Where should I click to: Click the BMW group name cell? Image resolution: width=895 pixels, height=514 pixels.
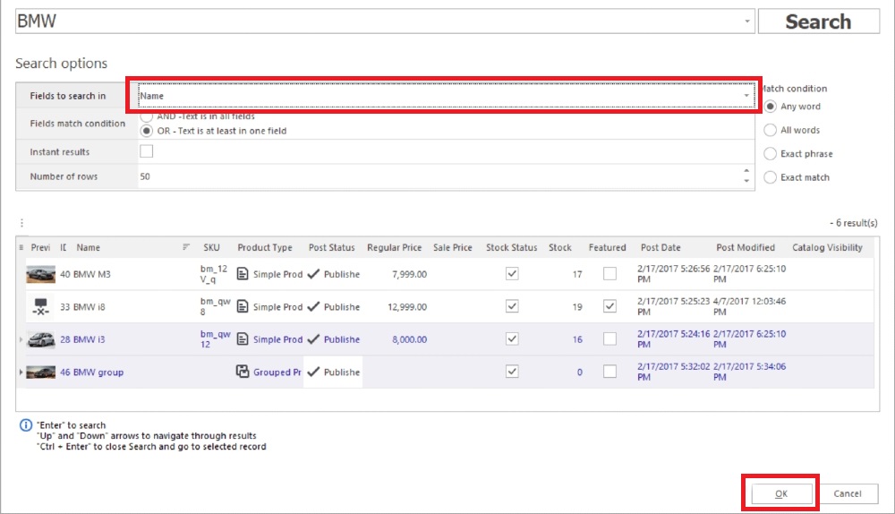point(98,372)
